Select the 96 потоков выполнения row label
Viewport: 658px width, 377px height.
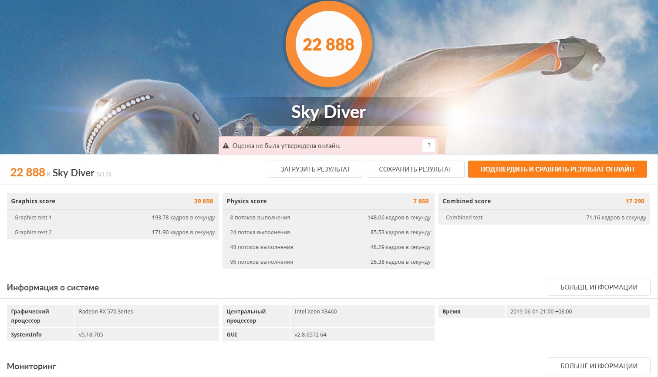click(262, 262)
